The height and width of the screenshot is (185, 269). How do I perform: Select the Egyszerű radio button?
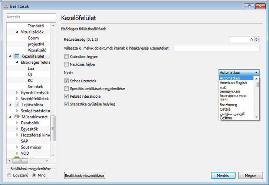pos(9,175)
